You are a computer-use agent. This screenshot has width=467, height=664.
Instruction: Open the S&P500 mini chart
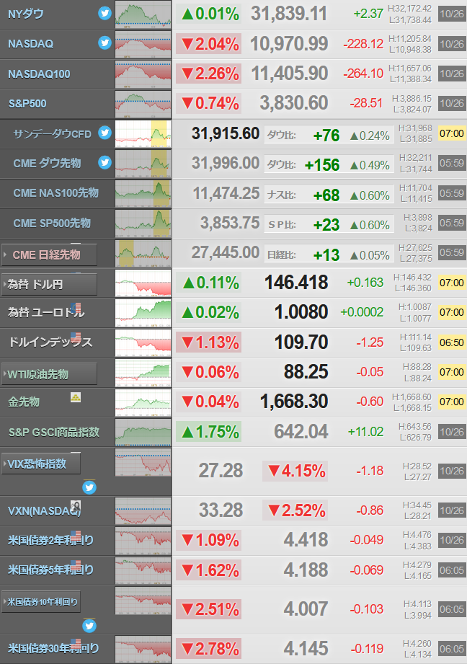[143, 104]
